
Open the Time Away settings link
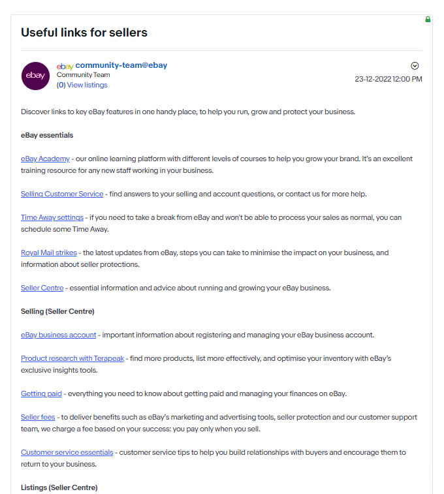pos(52,217)
